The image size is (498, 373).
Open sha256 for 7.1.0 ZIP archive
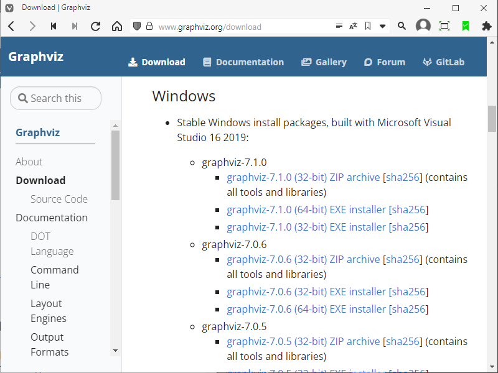[x=403, y=177]
